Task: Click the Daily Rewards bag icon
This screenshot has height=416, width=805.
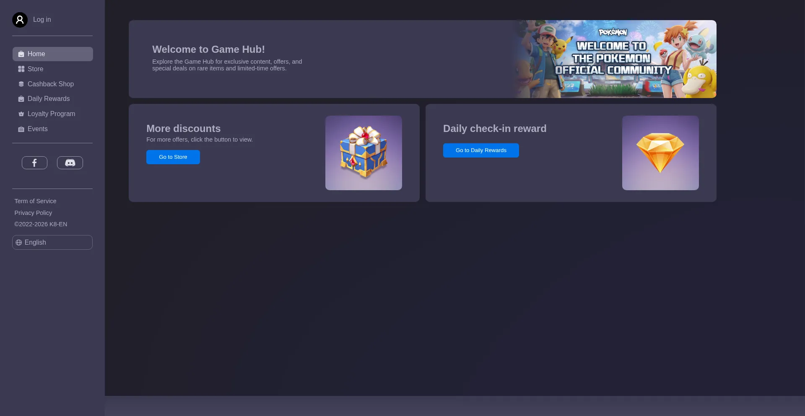Action: click(x=21, y=99)
